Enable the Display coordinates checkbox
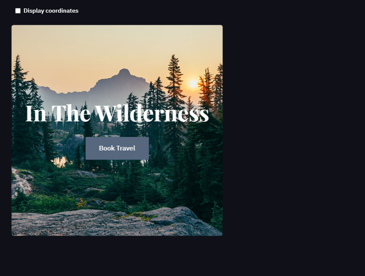This screenshot has height=276, width=365. tap(18, 11)
